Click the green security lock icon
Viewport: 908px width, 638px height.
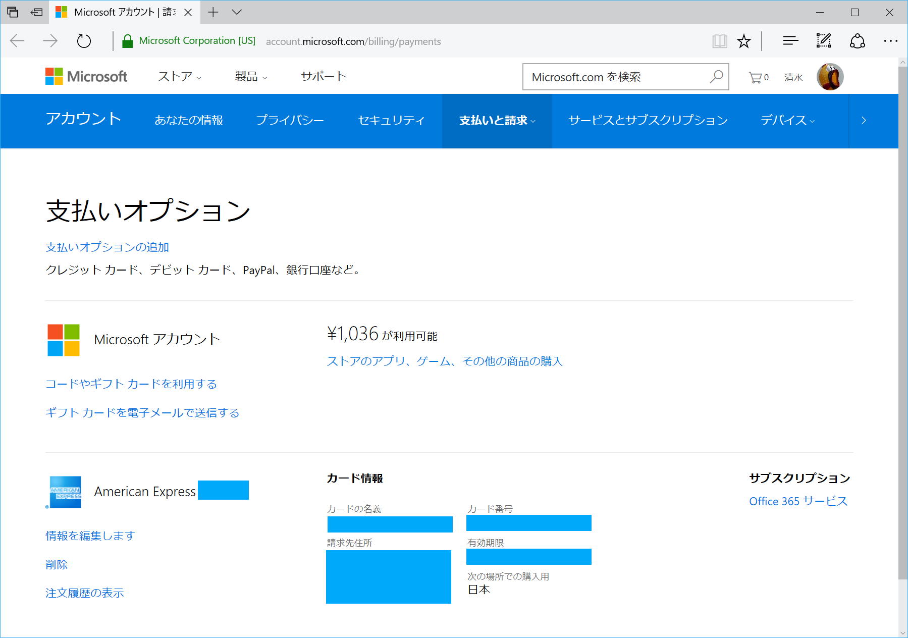click(x=128, y=41)
